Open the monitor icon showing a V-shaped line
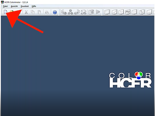 [x=134, y=12]
